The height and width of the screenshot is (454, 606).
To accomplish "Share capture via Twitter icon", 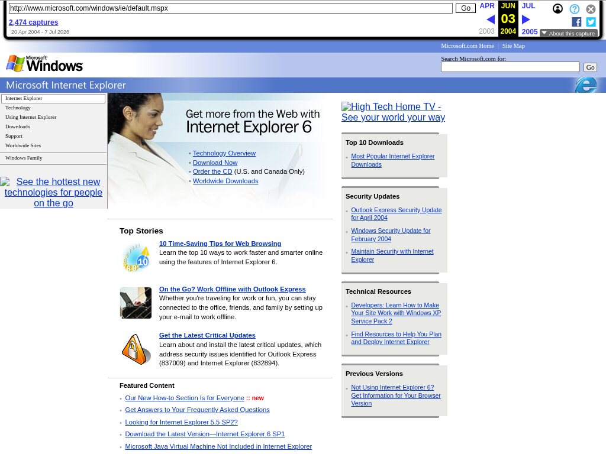I will 591,22.
